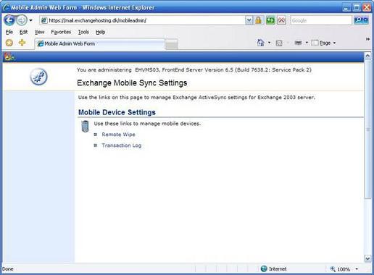The image size is (374, 275).
Task: Click the Google search box
Action: click(x=321, y=20)
